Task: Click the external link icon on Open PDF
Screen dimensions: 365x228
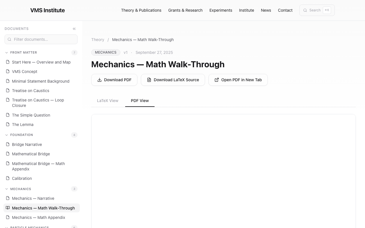Action: click(217, 80)
